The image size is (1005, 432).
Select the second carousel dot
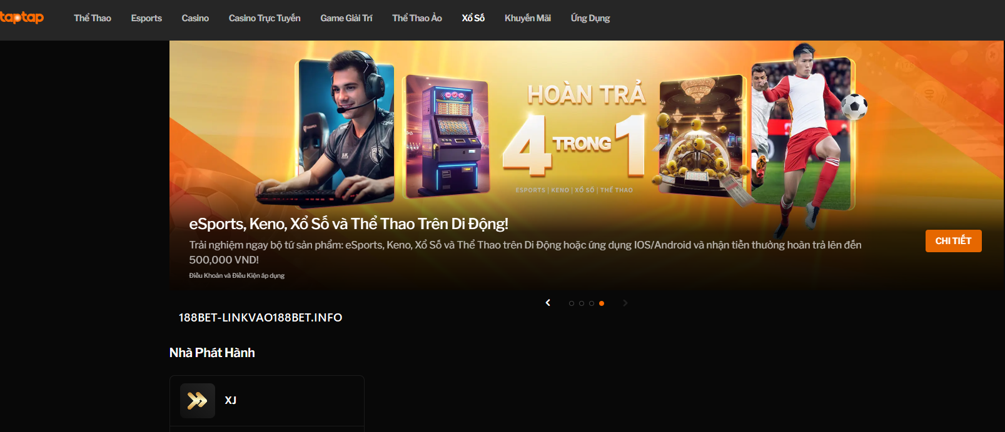click(x=582, y=303)
